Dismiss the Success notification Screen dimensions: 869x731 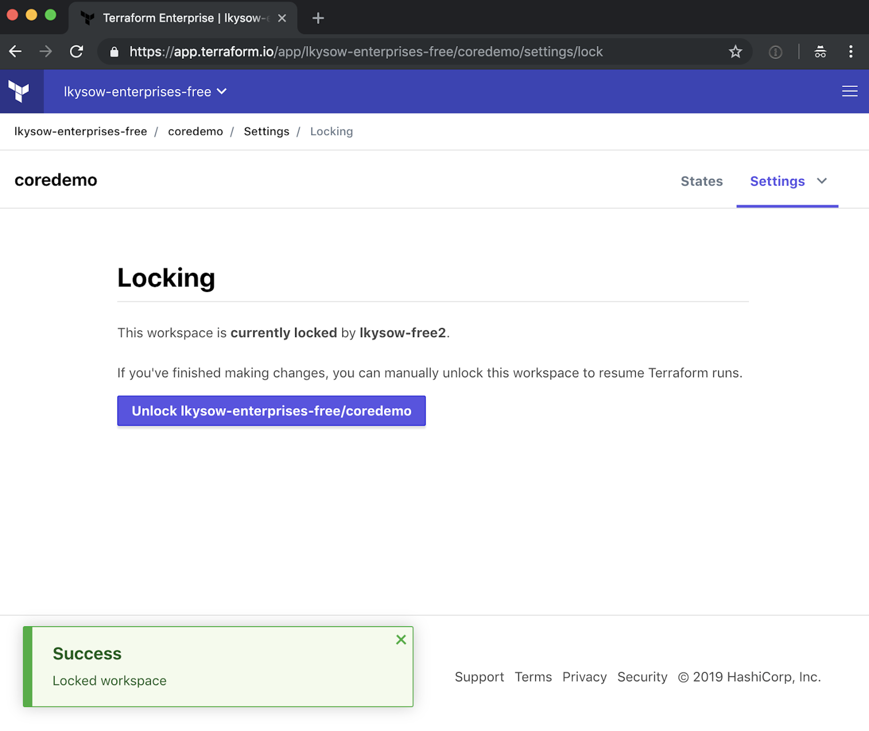401,640
